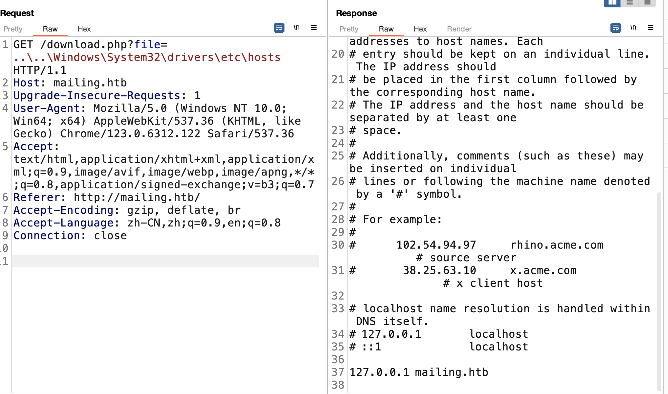
Task: Select side-by-side layout view icon
Action: point(612,3)
